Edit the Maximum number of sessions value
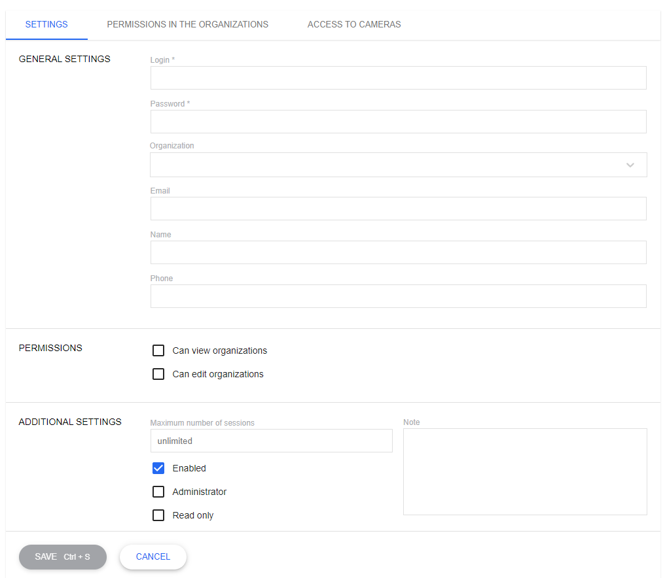Image resolution: width=665 pixels, height=578 pixels. (x=271, y=440)
